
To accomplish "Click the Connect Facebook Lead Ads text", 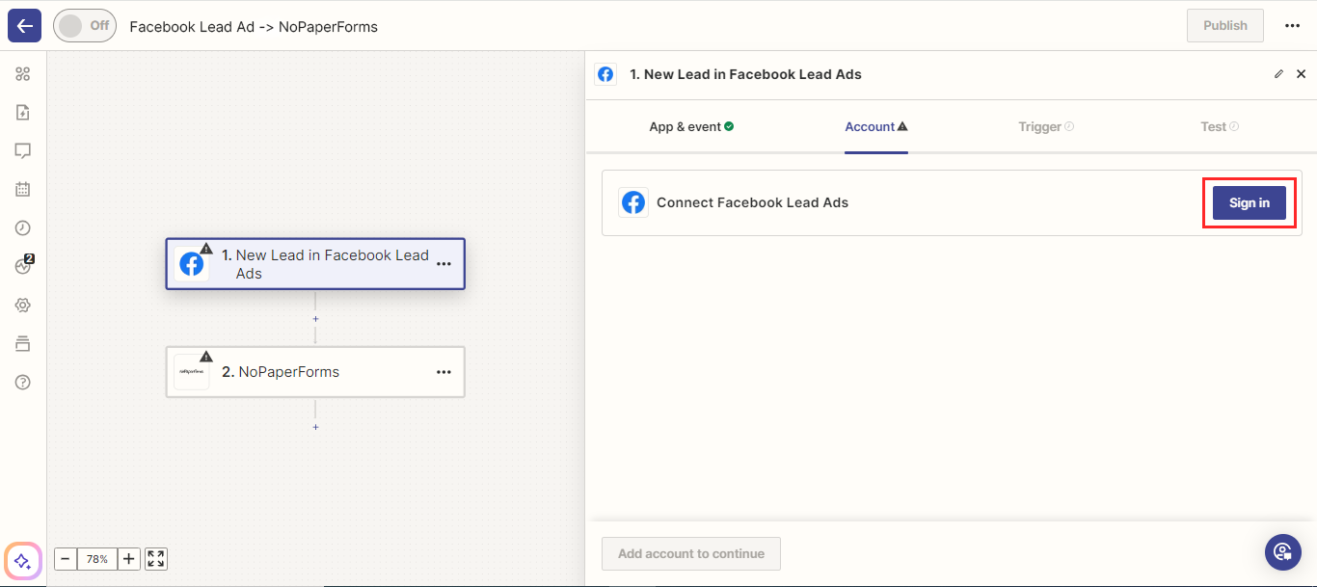I will [x=753, y=202].
